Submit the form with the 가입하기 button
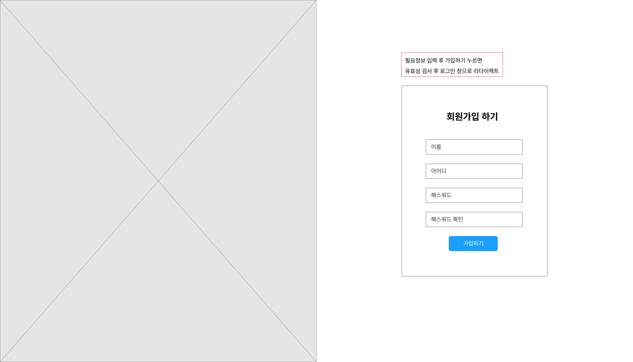The height and width of the screenshot is (362, 633). 473,244
